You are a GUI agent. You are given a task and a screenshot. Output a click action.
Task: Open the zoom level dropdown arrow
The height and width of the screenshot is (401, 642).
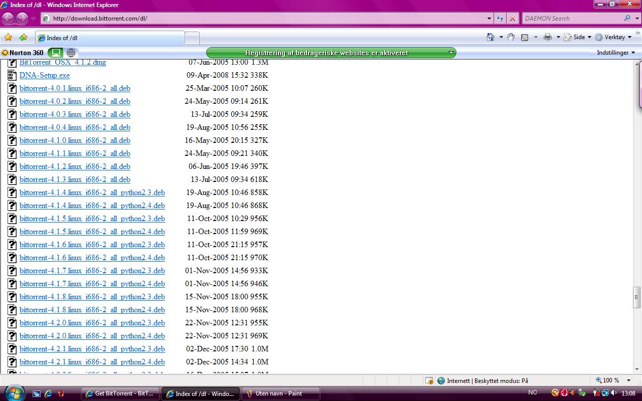point(629,380)
